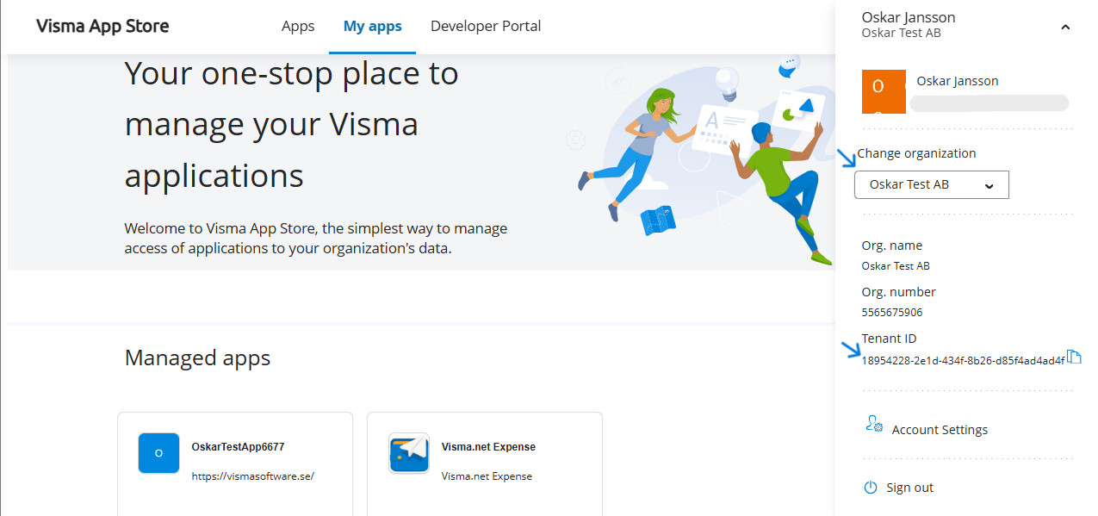Click the Visma.net Expense description under title
This screenshot has width=1098, height=516.
tap(487, 476)
